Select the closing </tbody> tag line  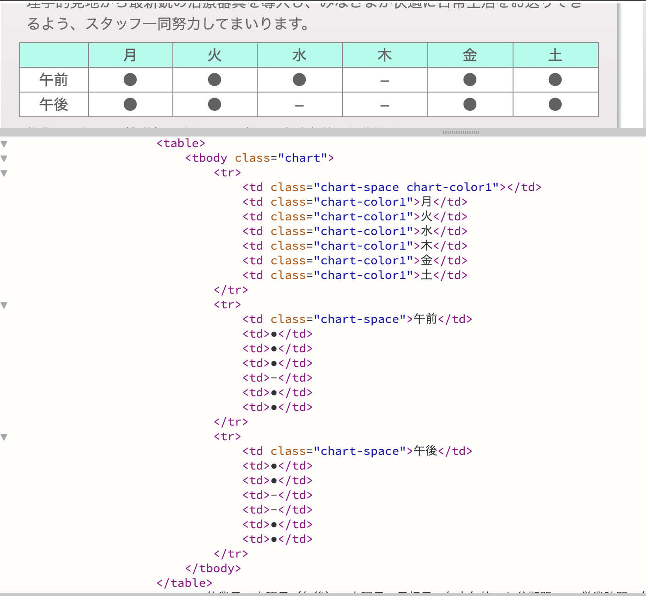[213, 569]
